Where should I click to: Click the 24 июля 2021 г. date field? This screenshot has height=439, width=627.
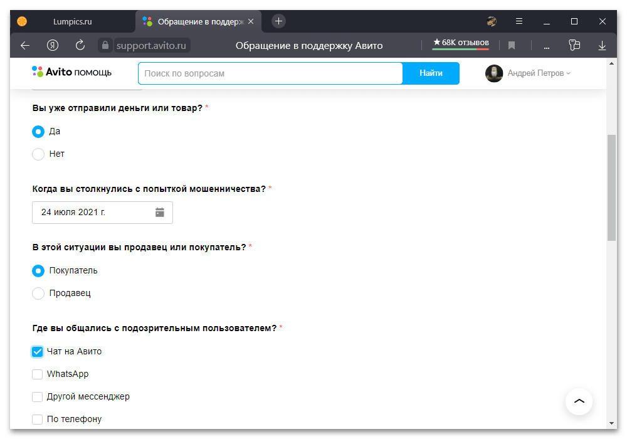(102, 213)
